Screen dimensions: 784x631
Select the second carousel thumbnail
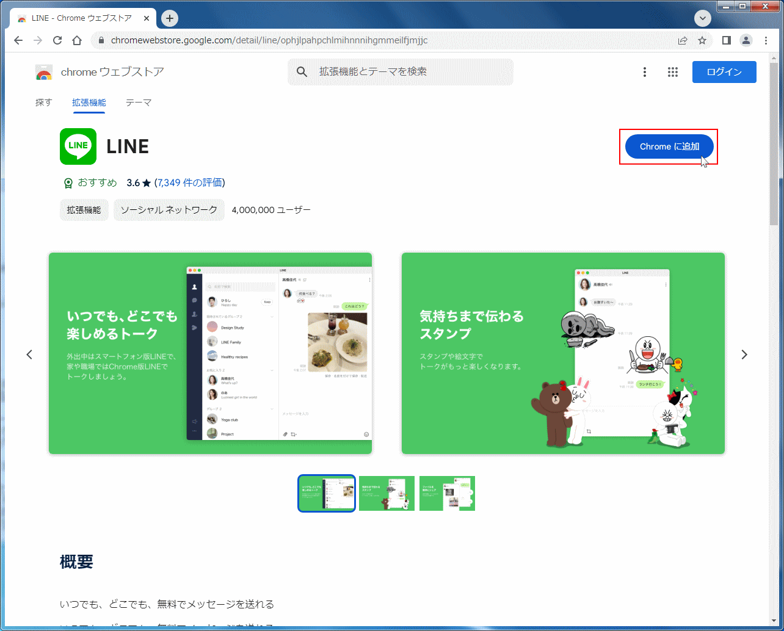tap(387, 493)
